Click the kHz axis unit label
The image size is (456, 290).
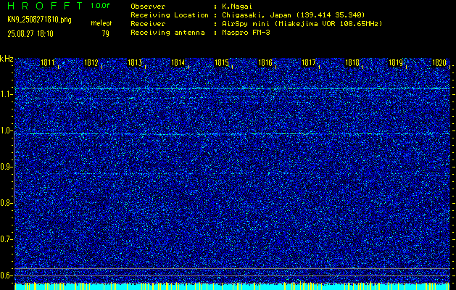coord(7,59)
